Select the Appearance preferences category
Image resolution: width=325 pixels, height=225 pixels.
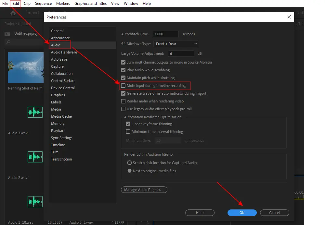(x=83, y=38)
